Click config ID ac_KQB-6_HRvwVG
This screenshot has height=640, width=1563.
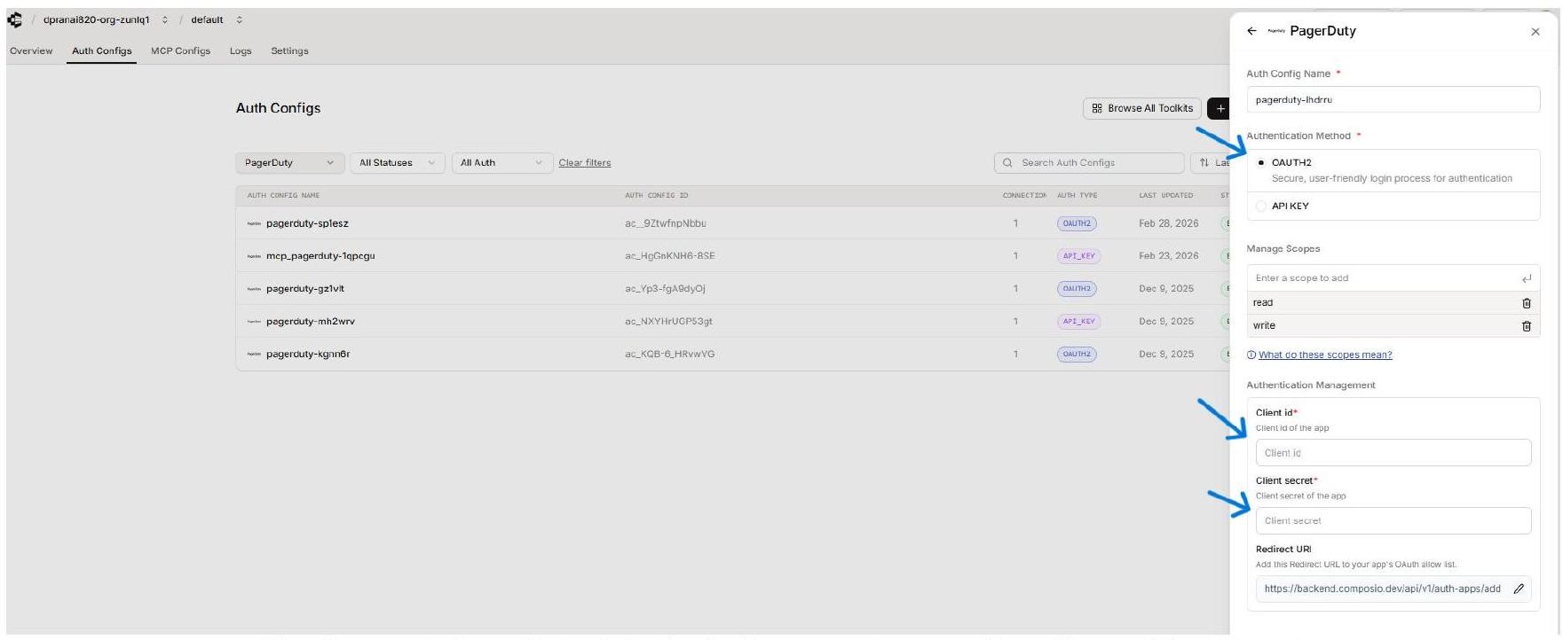(x=670, y=355)
